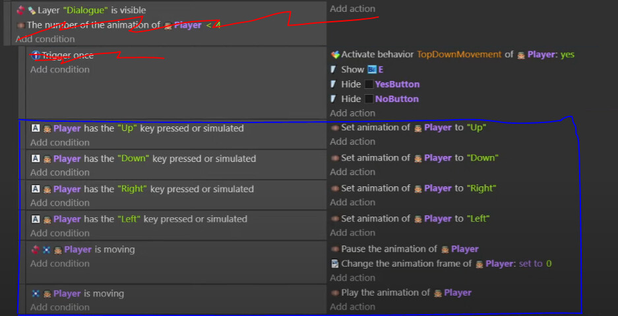
Task: Click the "Right" animation name in the Set animation action
Action: [x=481, y=188]
